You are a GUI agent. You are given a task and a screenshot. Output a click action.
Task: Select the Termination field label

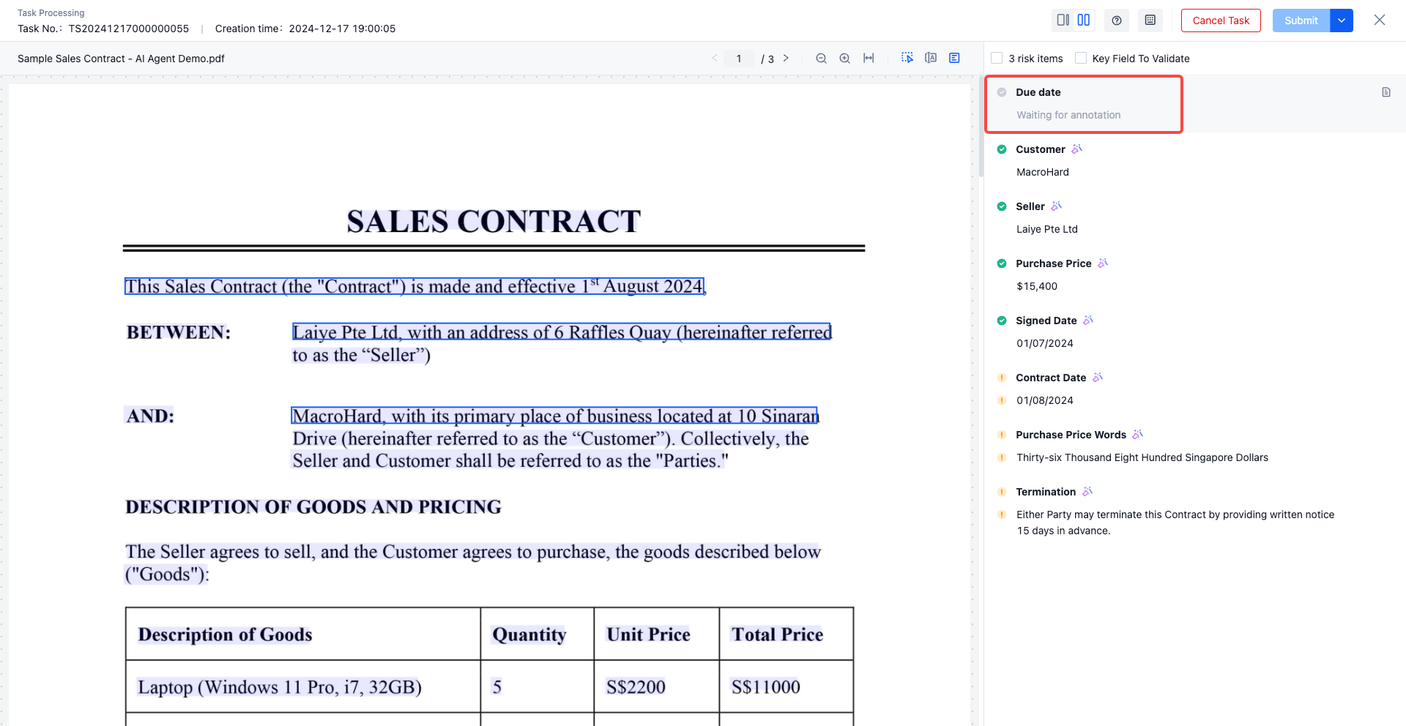click(x=1046, y=492)
